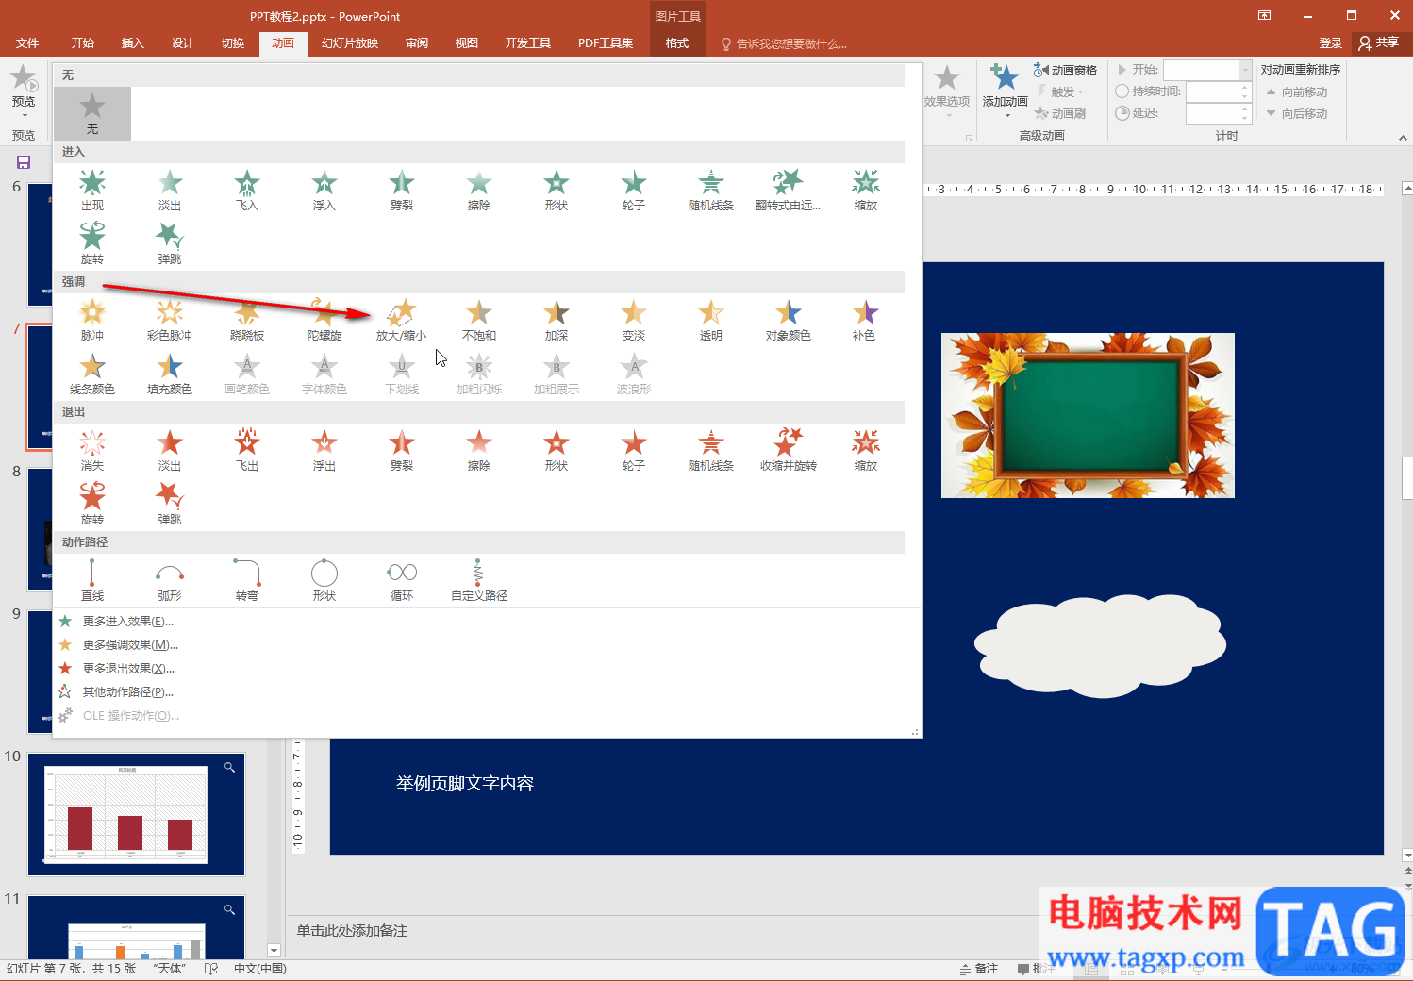
Task: Select the 循环 motion path
Action: [402, 580]
